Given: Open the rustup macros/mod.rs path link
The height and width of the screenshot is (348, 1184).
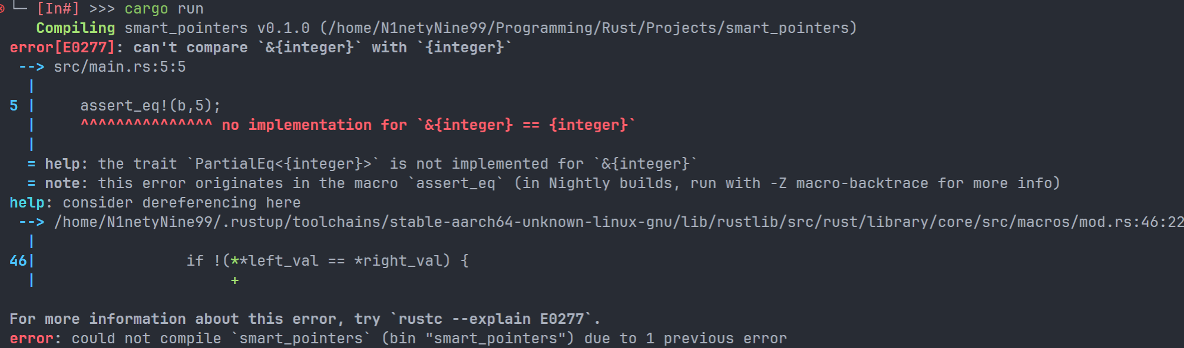Looking at the screenshot, I should 619,222.
